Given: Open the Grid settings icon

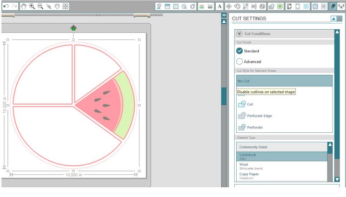Looking at the screenshot, I should [307, 6].
